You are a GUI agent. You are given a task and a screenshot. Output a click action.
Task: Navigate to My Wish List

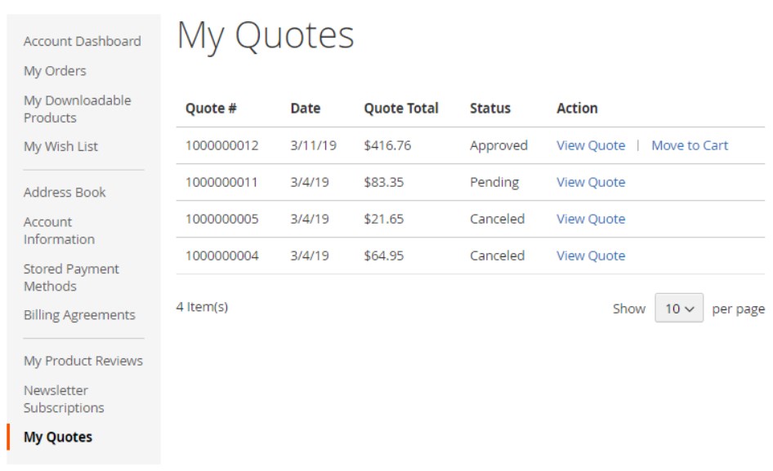[x=60, y=146]
